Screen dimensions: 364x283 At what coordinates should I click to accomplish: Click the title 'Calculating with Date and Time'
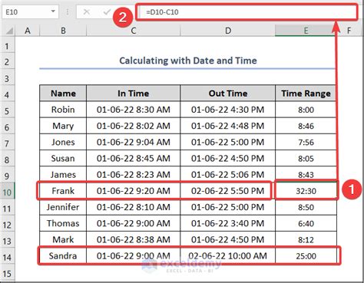(188, 61)
